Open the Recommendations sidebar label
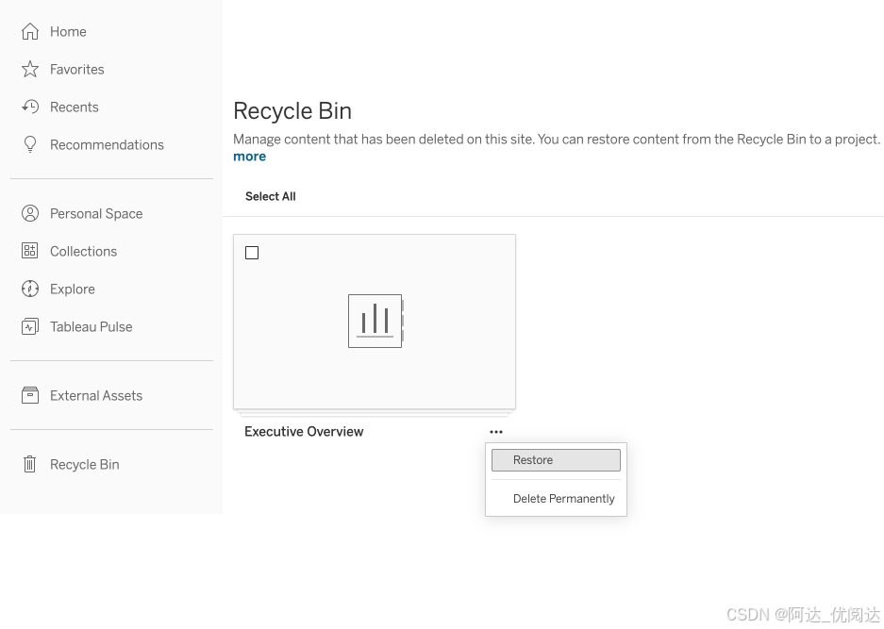This screenshot has height=629, width=884. (x=108, y=145)
